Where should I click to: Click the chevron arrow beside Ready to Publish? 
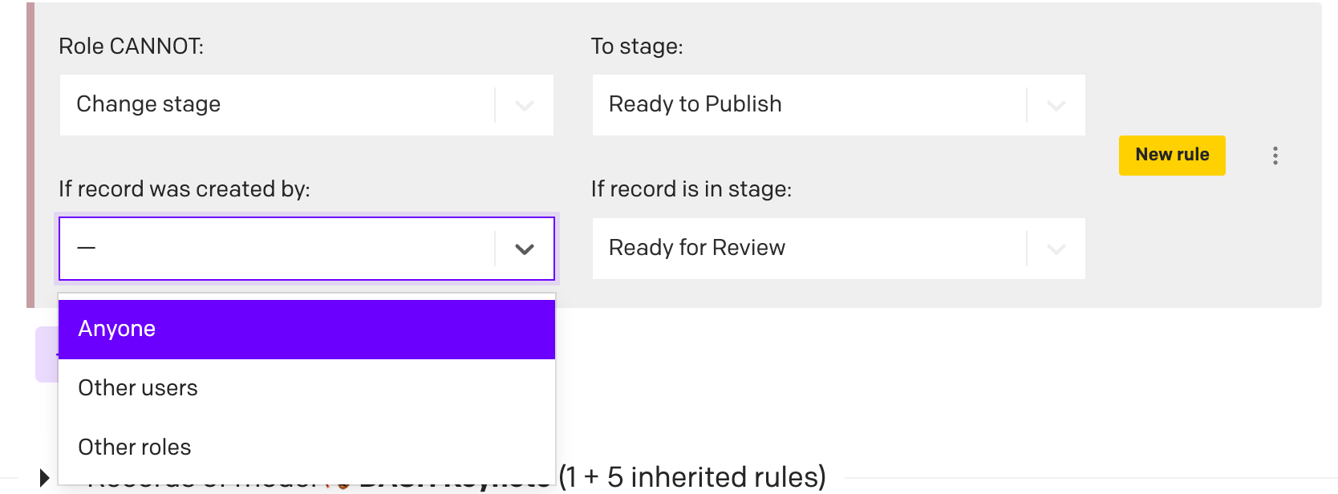1056,105
